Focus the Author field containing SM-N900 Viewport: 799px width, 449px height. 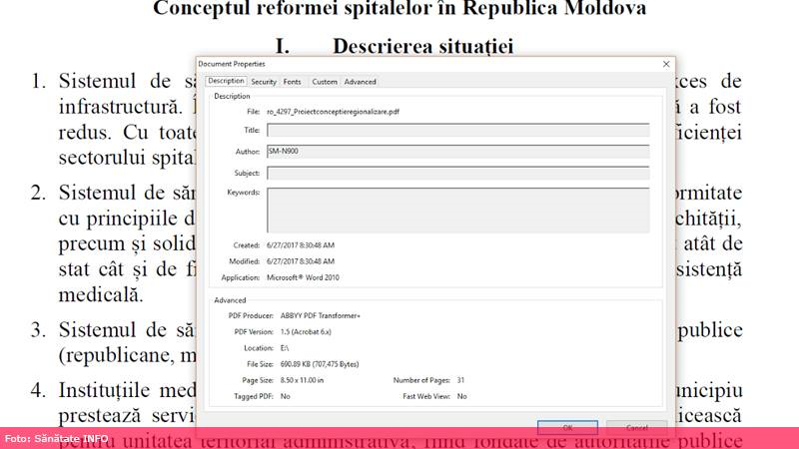coord(457,152)
